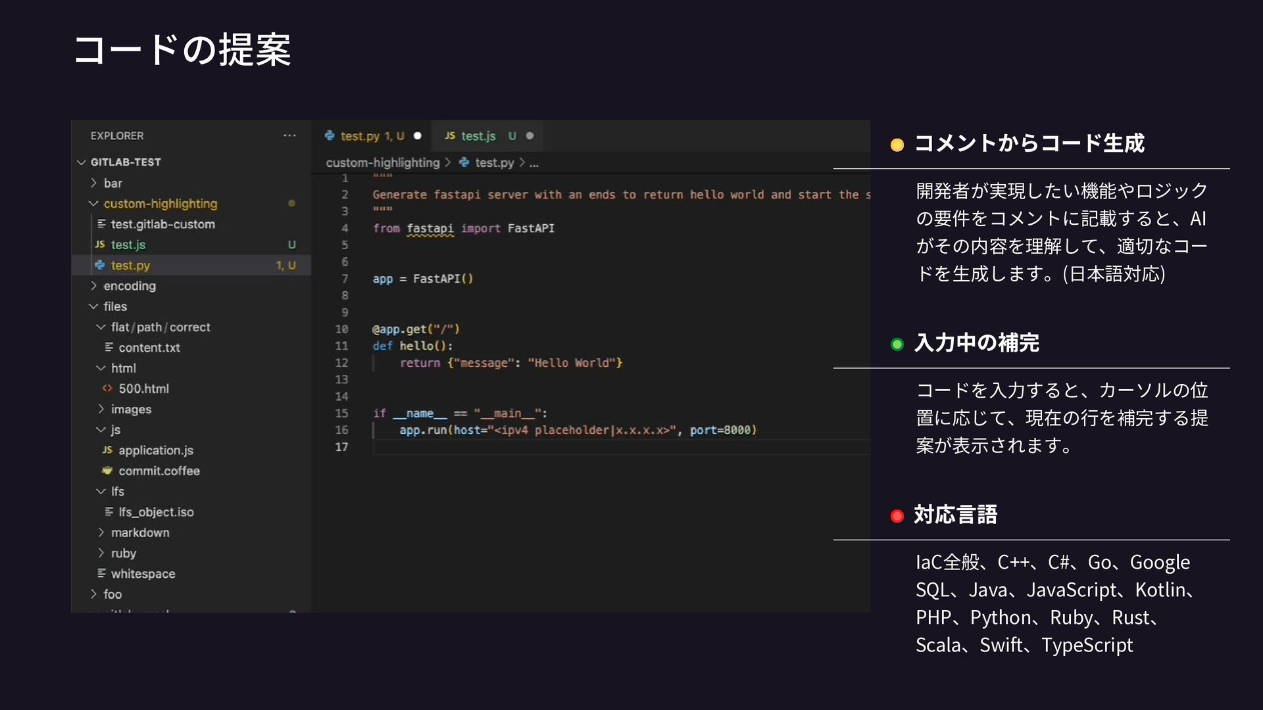1263x710 pixels.
Task: Click the unsaved dot on test.js tab
Action: point(530,135)
